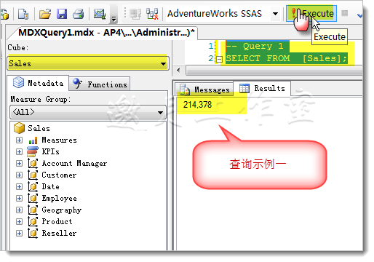Expand the Employee dimension
Viewport: 374px width, 262px height.
19,198
